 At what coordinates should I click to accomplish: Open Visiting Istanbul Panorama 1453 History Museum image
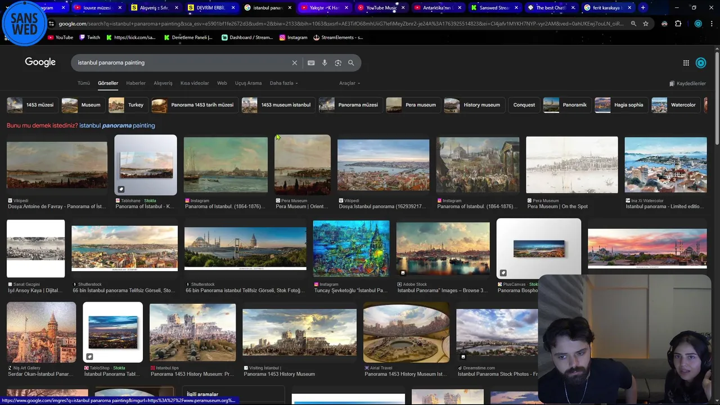299,332
